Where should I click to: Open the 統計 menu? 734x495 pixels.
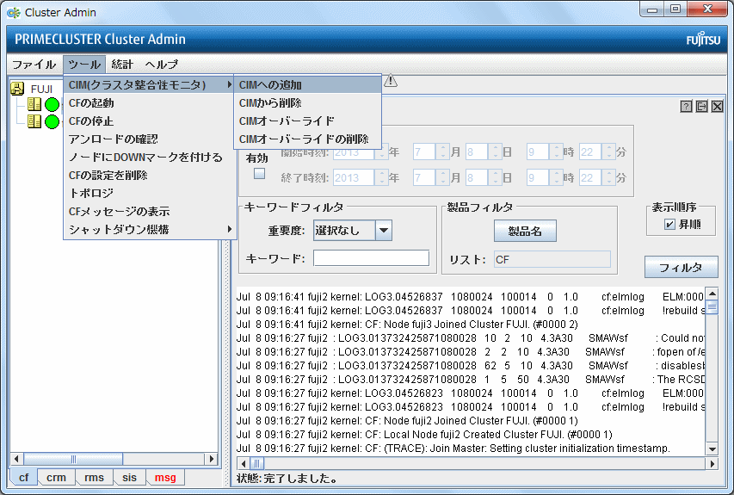(x=122, y=65)
